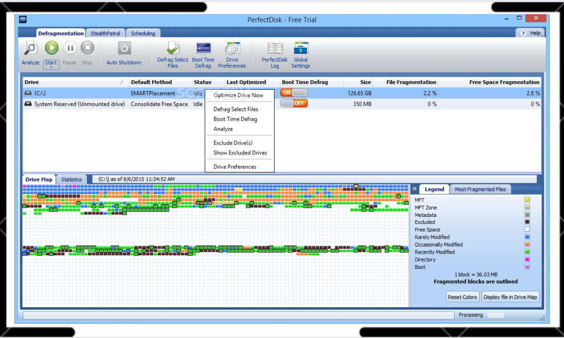
Task: Open the Statistics tab
Action: (x=71, y=179)
